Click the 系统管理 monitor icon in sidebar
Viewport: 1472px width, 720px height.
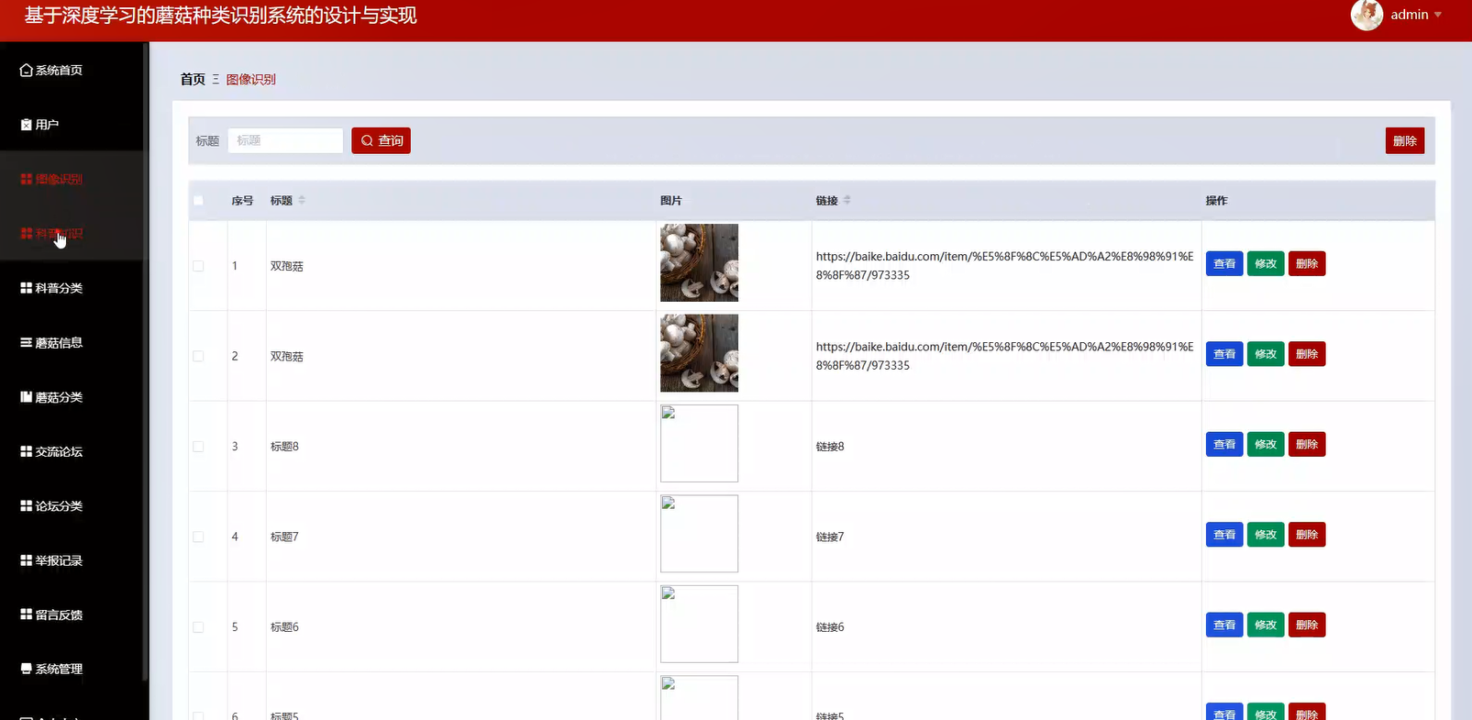26,669
